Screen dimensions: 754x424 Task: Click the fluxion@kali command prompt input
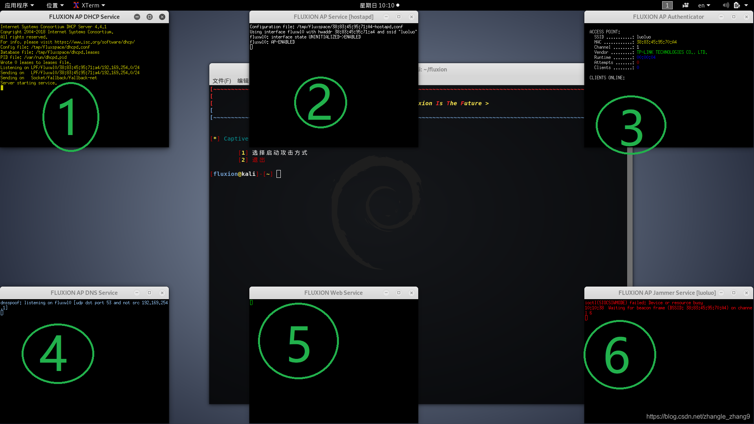278,174
